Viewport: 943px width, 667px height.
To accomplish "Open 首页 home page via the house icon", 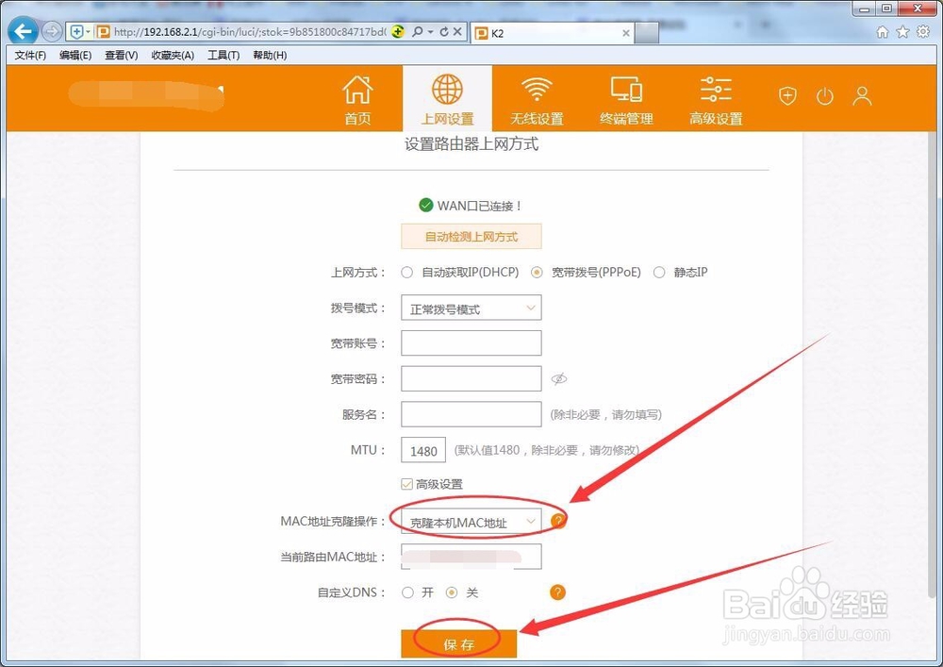I will tap(358, 94).
